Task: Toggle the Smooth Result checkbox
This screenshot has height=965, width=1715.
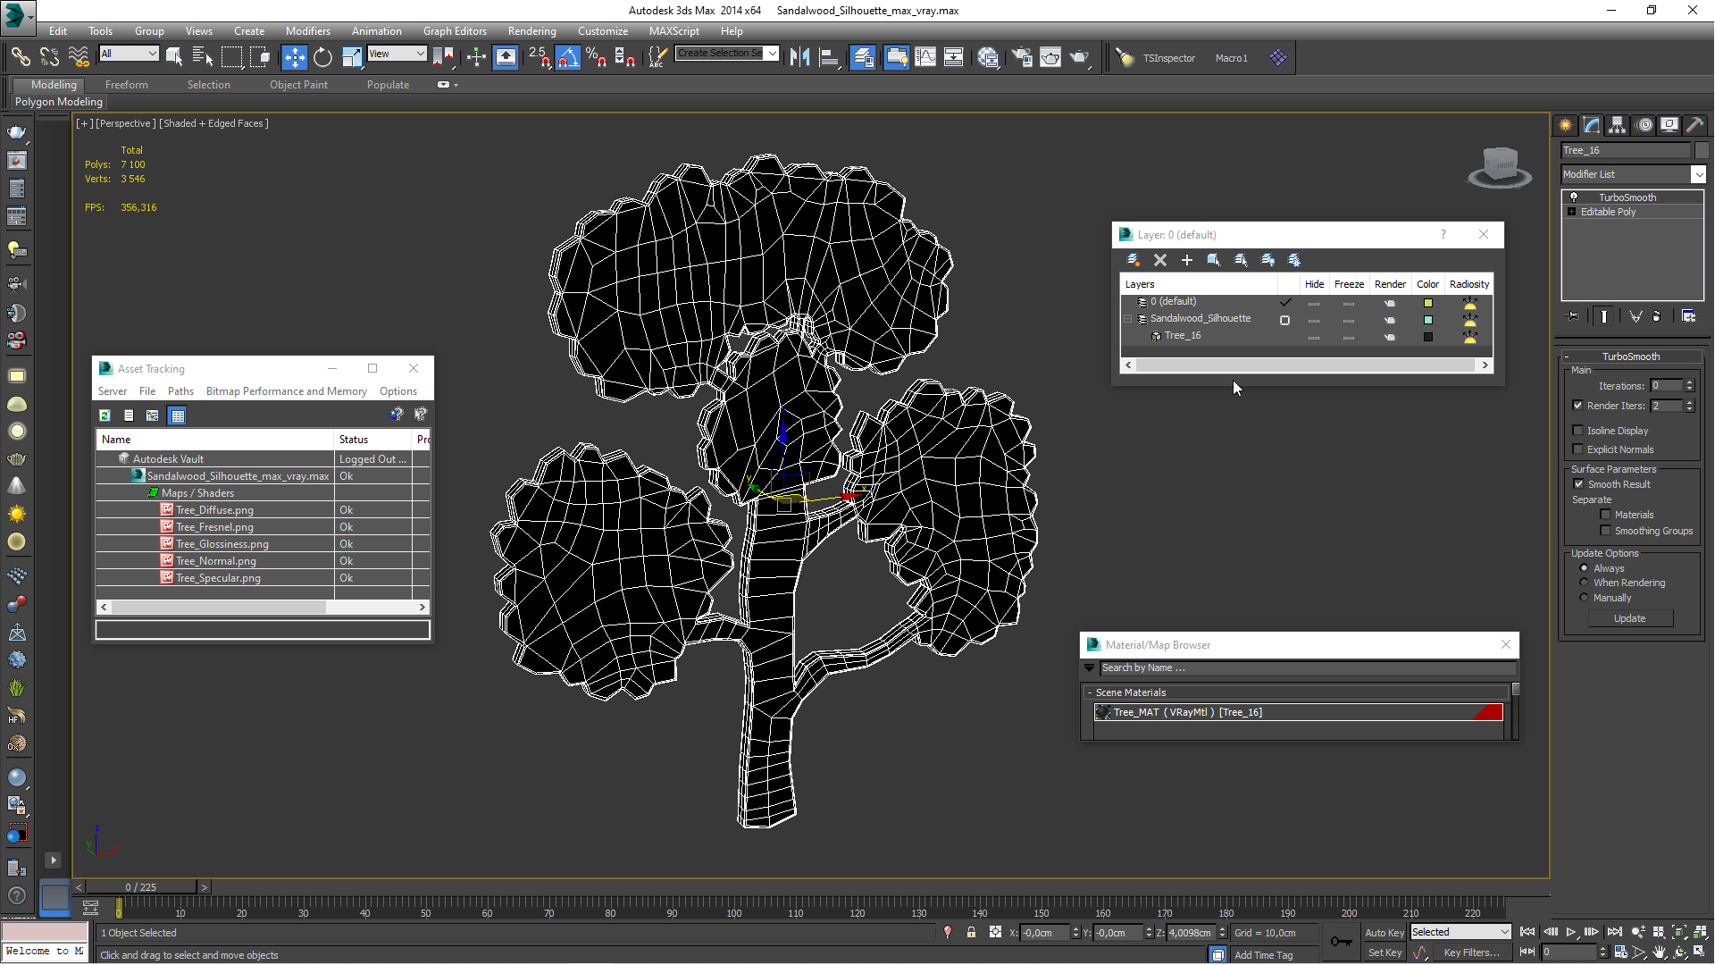Action: pyautogui.click(x=1578, y=484)
